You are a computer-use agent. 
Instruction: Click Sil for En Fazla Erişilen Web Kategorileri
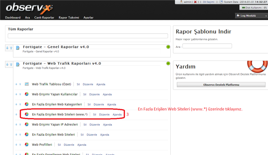[89, 104]
